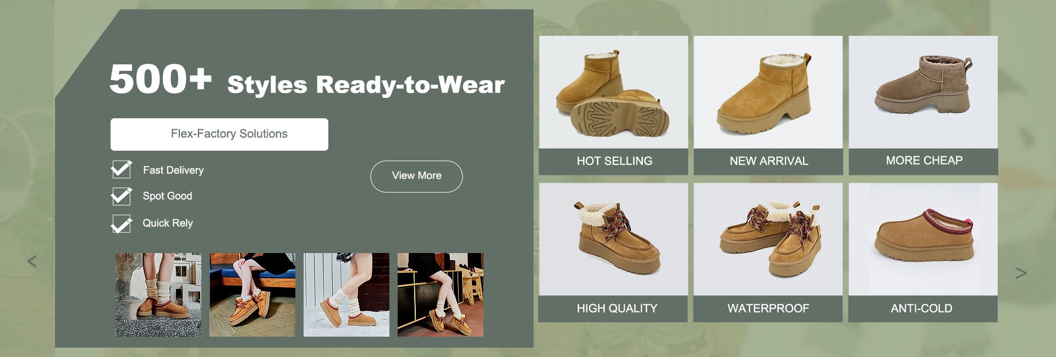Open the NEW ARRIVAL boot image
The width and height of the screenshot is (1056, 357).
(768, 92)
